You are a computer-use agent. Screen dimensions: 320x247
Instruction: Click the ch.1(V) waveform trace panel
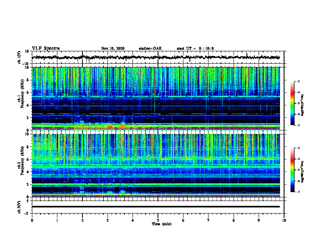pyautogui.click(x=158, y=57)
